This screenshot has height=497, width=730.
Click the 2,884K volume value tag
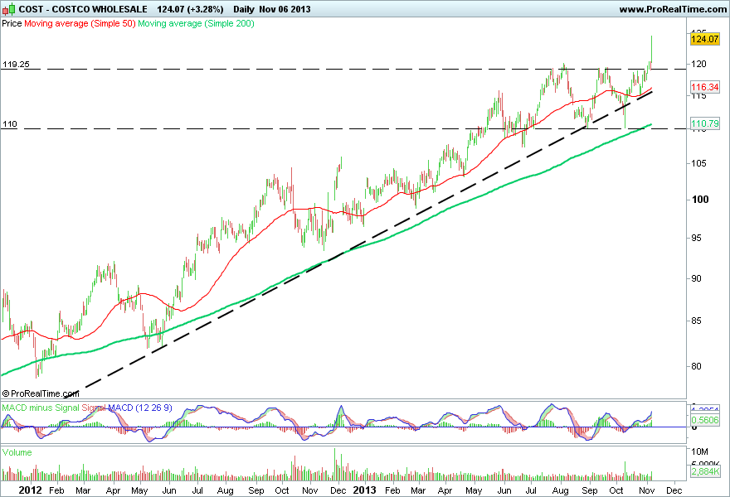click(x=705, y=472)
